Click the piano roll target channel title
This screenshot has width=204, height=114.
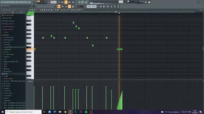(x=73, y=10)
